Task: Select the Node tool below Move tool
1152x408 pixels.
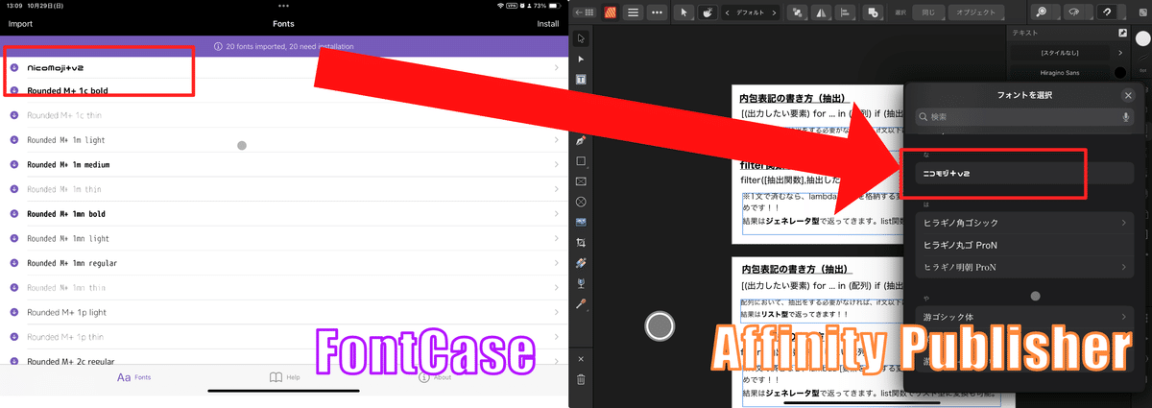Action: [581, 60]
